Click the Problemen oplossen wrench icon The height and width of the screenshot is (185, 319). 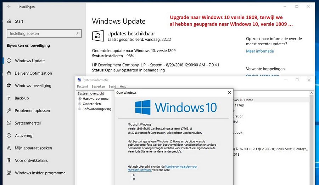click(9, 110)
